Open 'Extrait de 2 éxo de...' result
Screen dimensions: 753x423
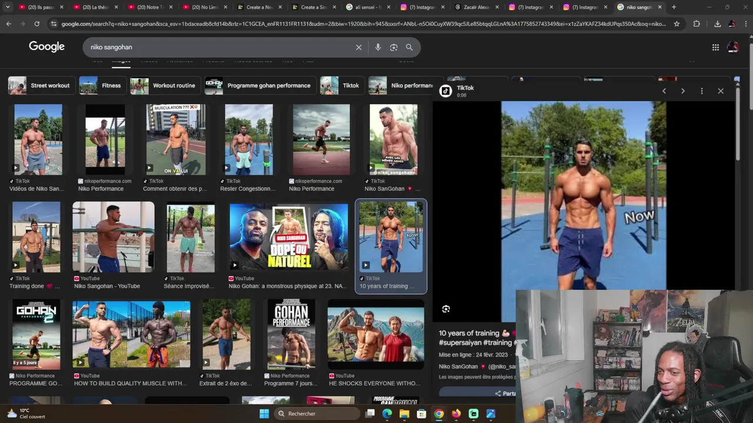[x=226, y=335]
